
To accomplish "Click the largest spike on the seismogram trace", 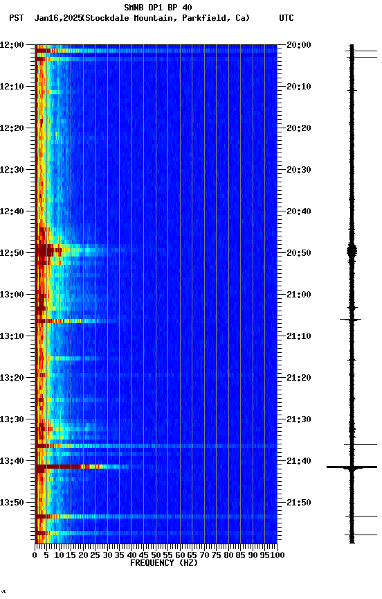I will (x=352, y=467).
